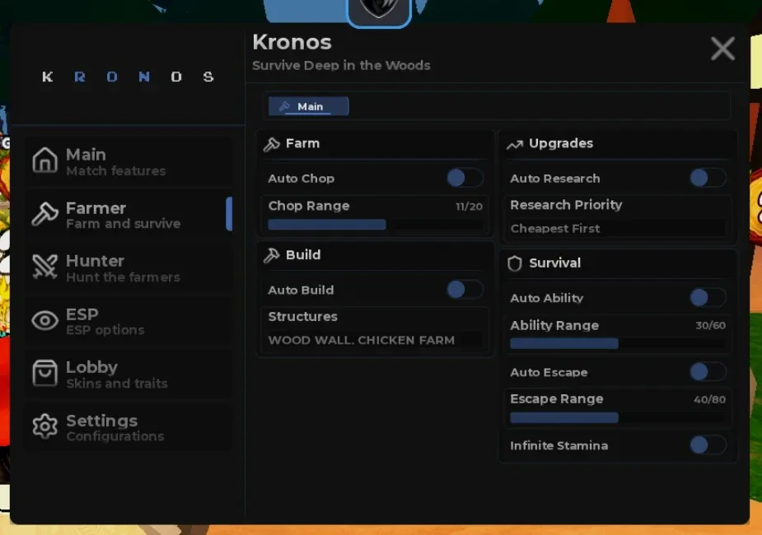Viewport: 762px width, 535px height.
Task: Select the Farmer axe icon
Action: coord(44,214)
